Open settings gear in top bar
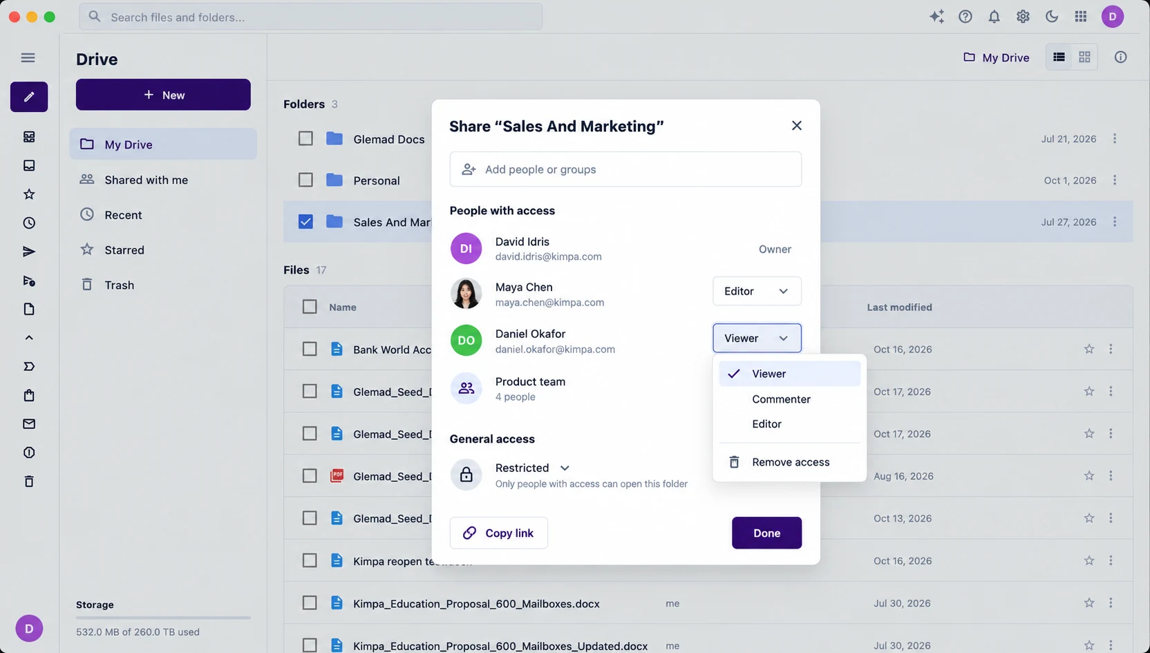The width and height of the screenshot is (1150, 653). point(1023,17)
